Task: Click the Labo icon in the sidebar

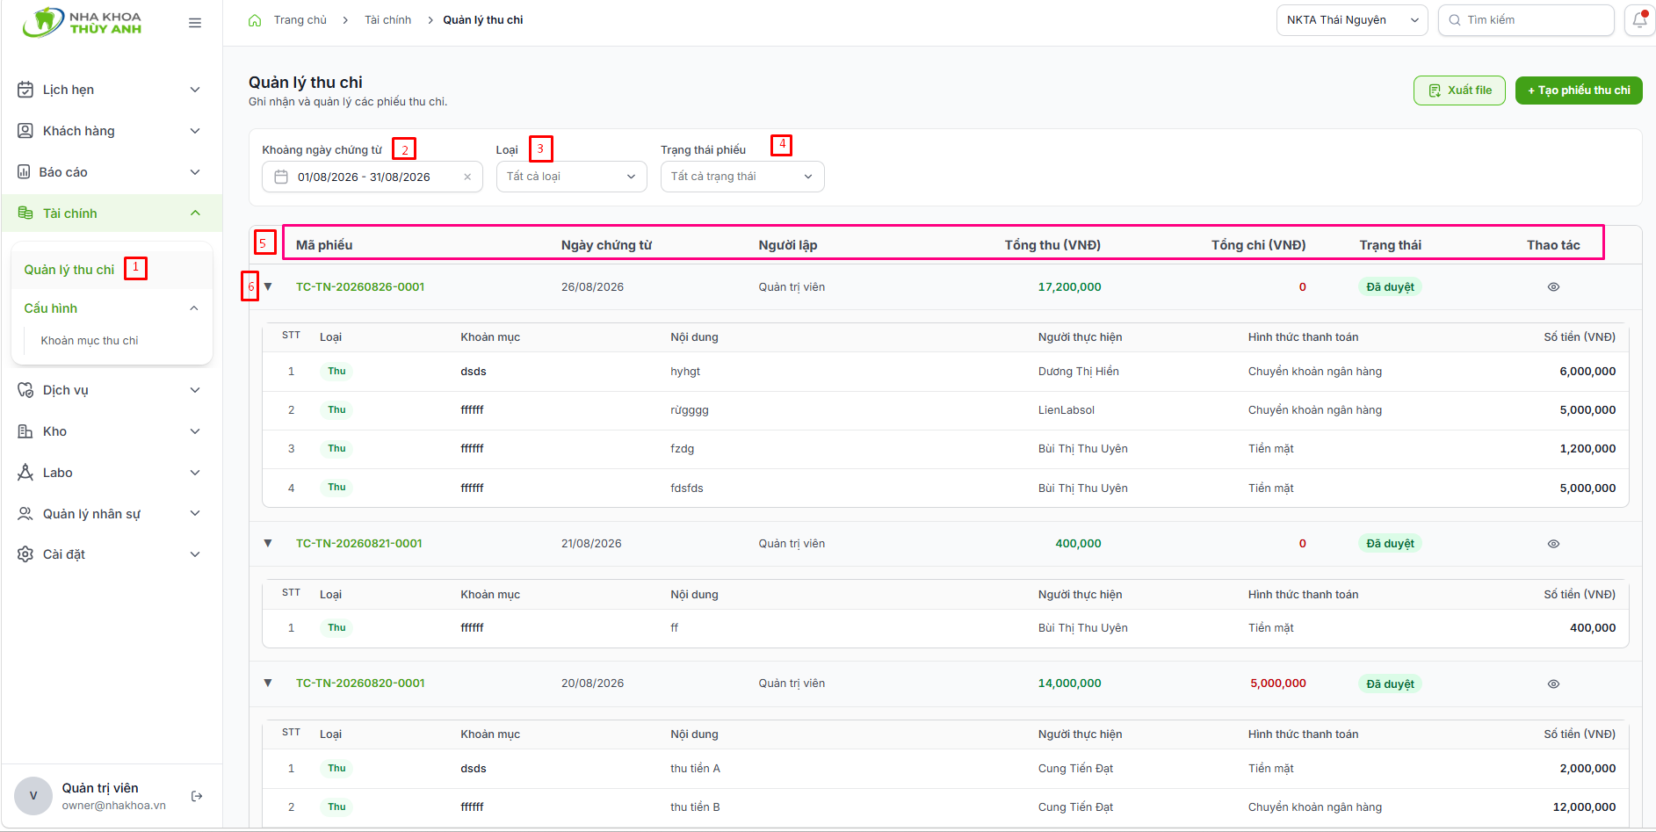Action: (x=25, y=473)
